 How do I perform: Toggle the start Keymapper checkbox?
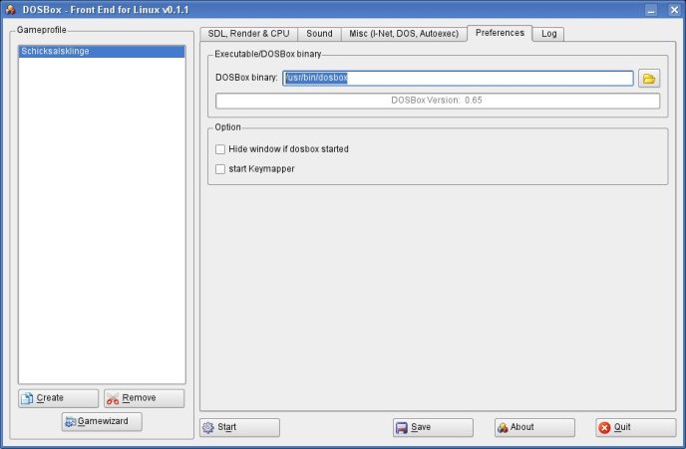220,169
